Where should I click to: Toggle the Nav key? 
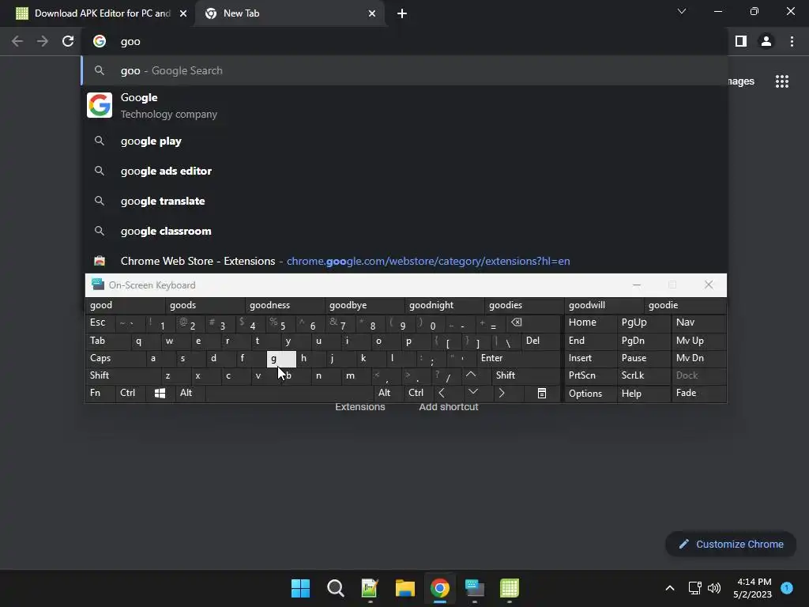coord(699,322)
